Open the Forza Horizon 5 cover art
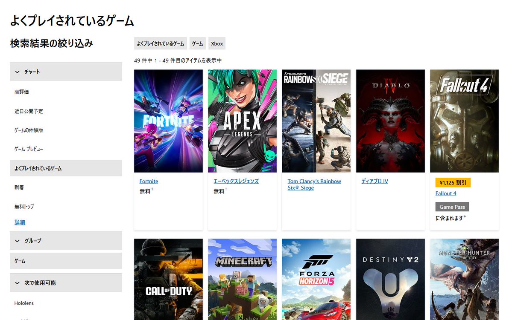This screenshot has height=320, width=512. [x=316, y=279]
